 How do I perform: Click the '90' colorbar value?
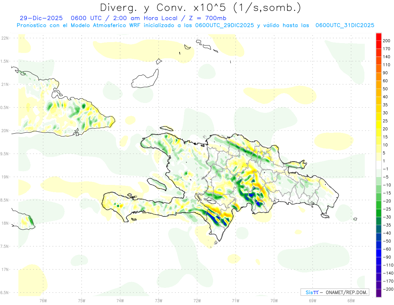(x=385, y=73)
